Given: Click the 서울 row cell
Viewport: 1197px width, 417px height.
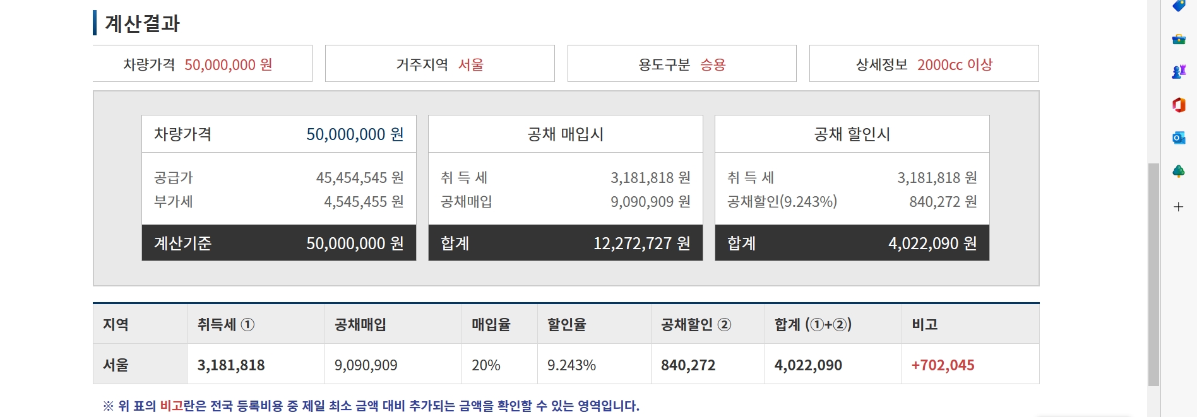Looking at the screenshot, I should click(140, 365).
